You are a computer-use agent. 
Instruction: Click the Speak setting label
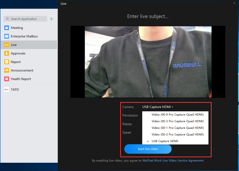point(127,133)
